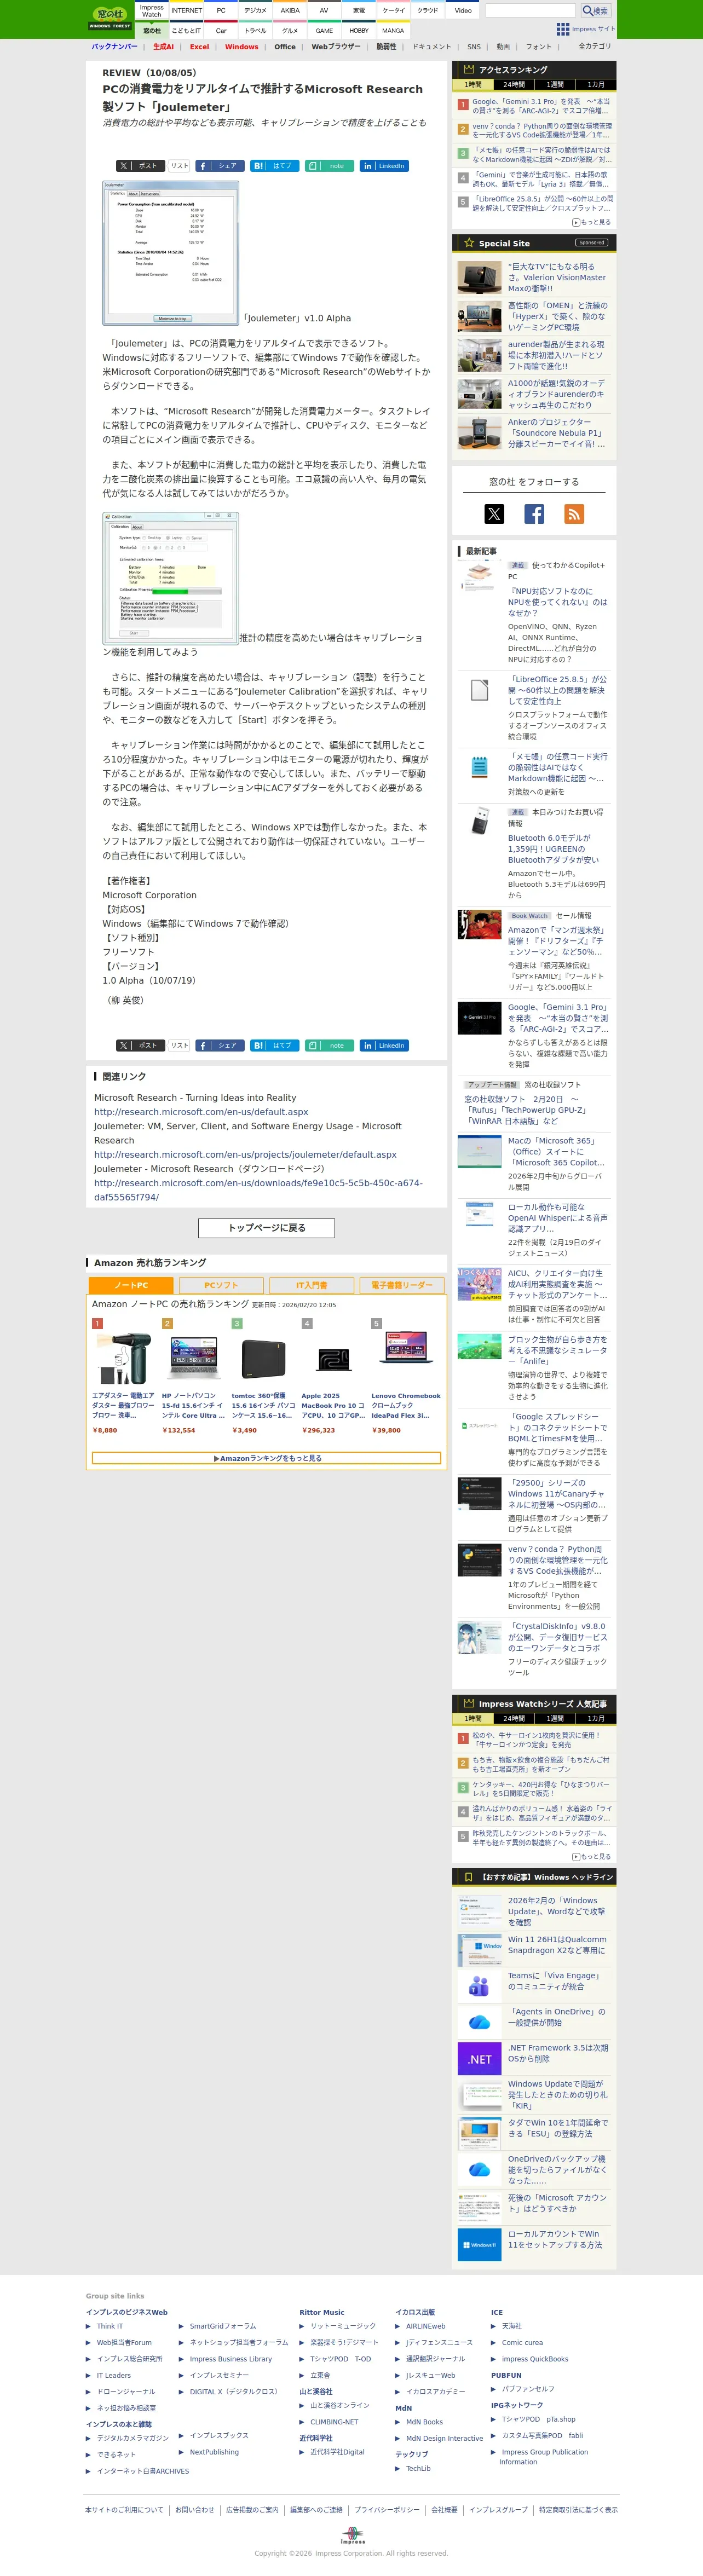The height and width of the screenshot is (2576, 703).
Task: Share on X with the ポスト button above the article
Action: (x=139, y=166)
